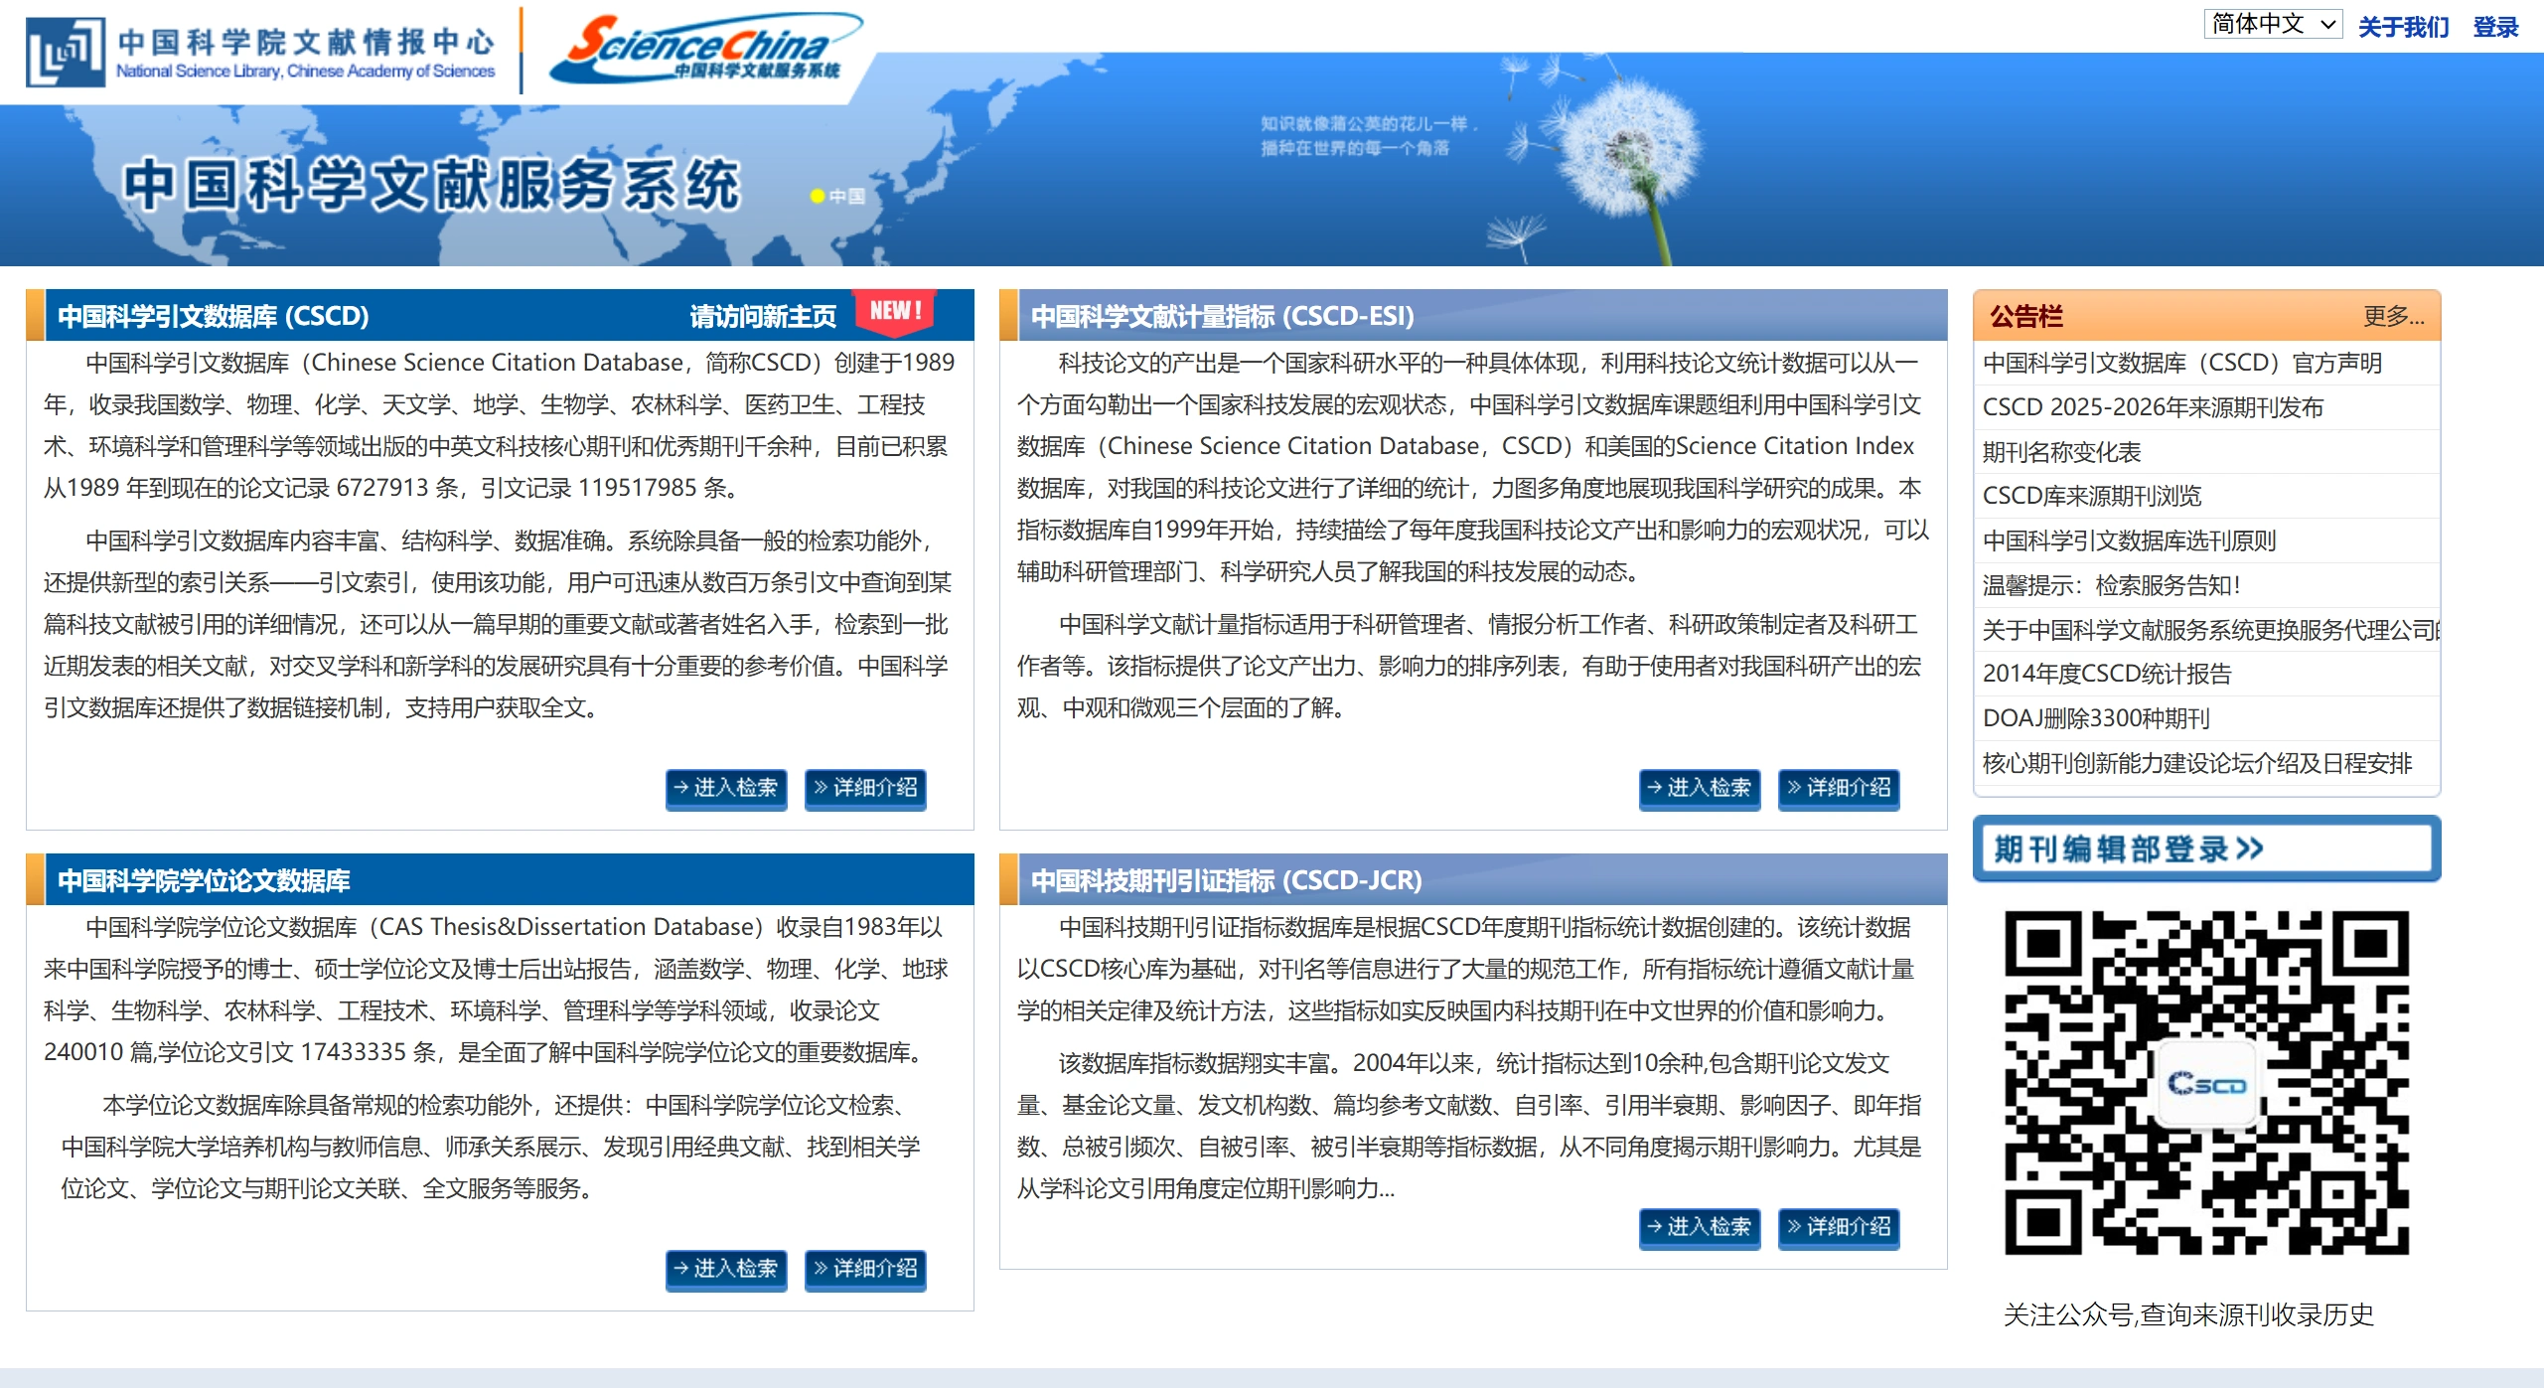This screenshot has height=1388, width=2544.
Task: Click 进入检索 under the CSCD-JCR section
Action: coord(1700,1227)
